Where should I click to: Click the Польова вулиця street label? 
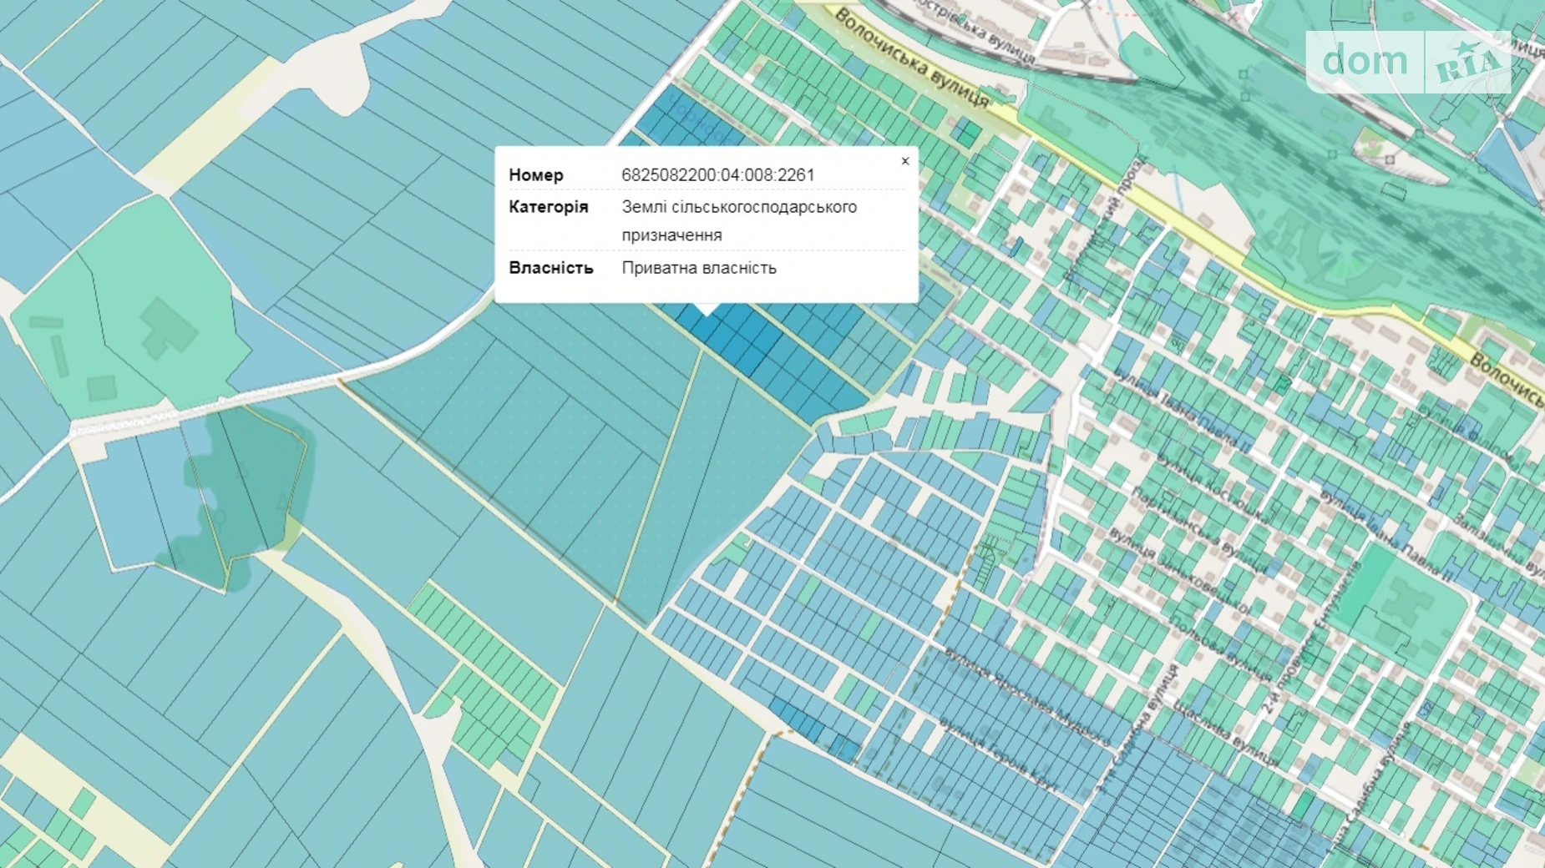1221,648
